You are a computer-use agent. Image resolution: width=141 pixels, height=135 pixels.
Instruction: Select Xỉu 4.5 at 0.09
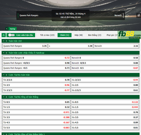pos(105,122)
